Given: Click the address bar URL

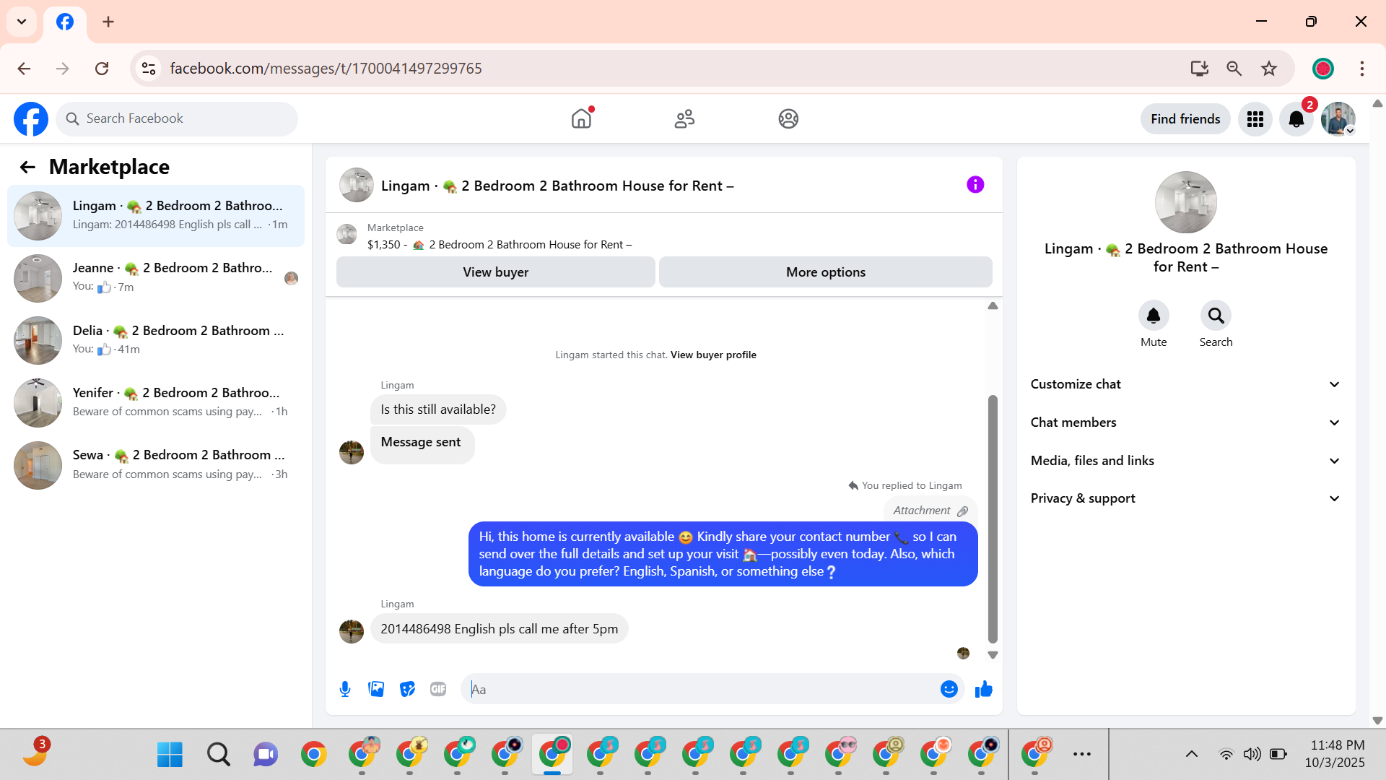Looking at the screenshot, I should click(326, 69).
